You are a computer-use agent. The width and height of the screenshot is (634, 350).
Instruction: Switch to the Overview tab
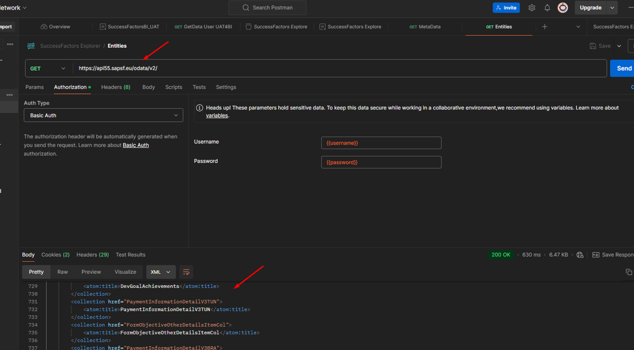tap(55, 27)
